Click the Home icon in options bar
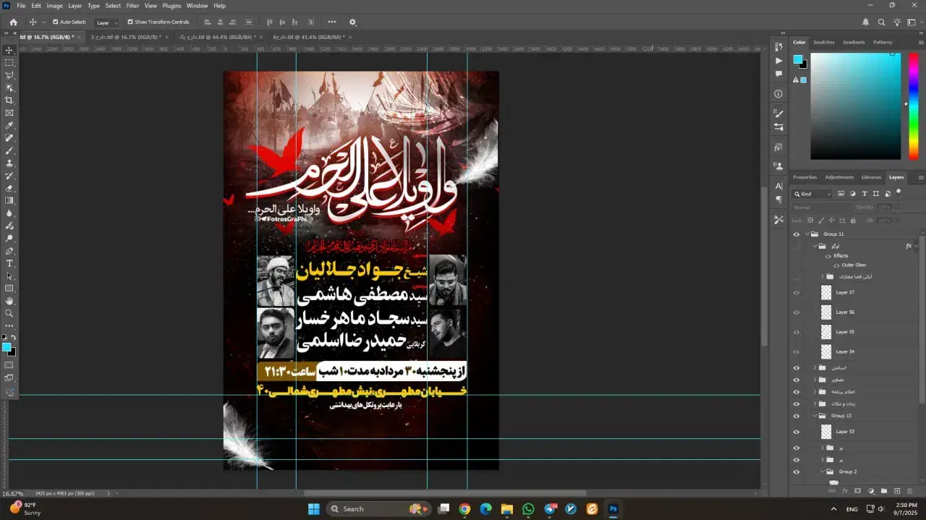The image size is (926, 520). pyautogui.click(x=13, y=22)
